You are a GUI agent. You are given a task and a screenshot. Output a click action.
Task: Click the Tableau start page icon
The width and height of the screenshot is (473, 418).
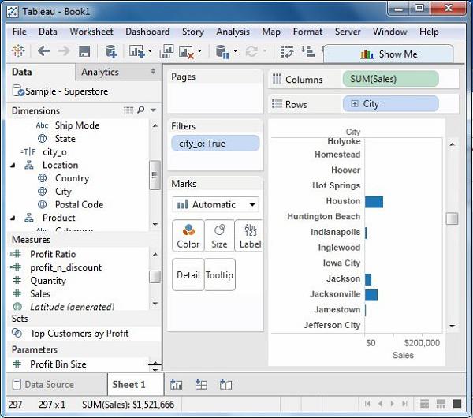point(18,50)
